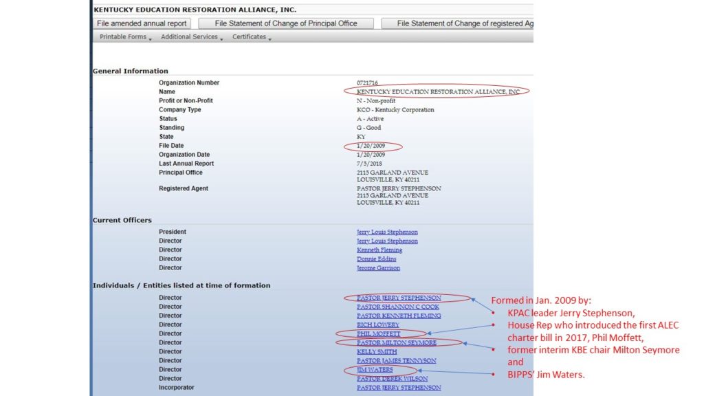The width and height of the screenshot is (704, 396).
Task: Open the JIM WATERS link
Action: [x=375, y=369]
